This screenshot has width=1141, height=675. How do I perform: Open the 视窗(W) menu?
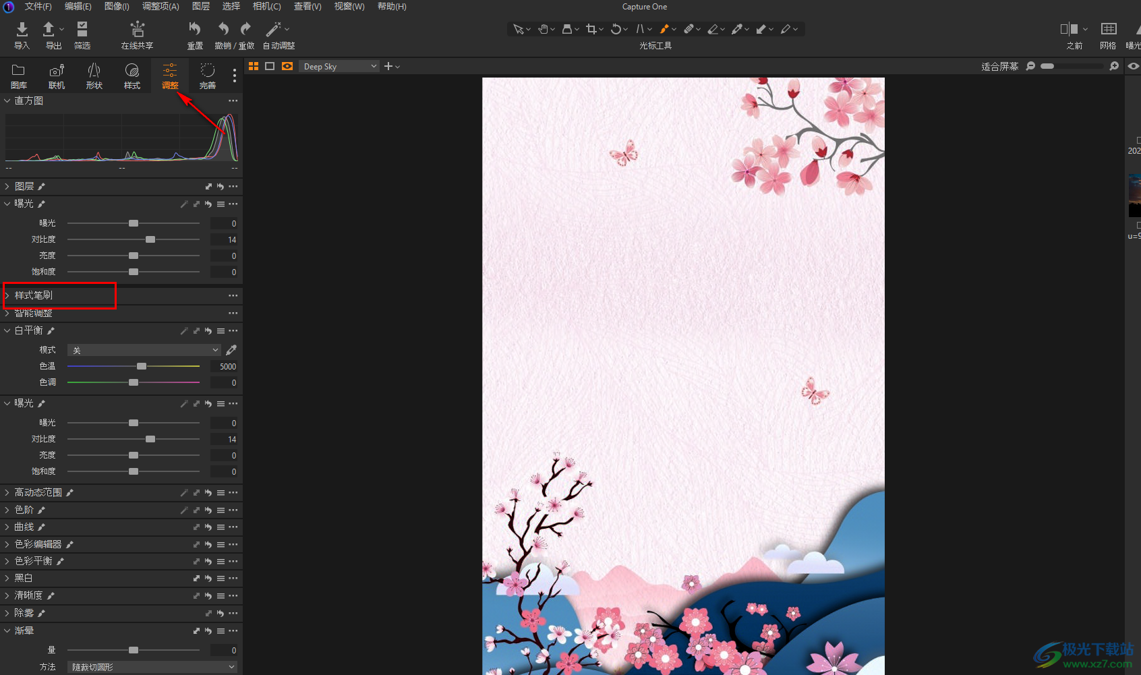coord(349,6)
